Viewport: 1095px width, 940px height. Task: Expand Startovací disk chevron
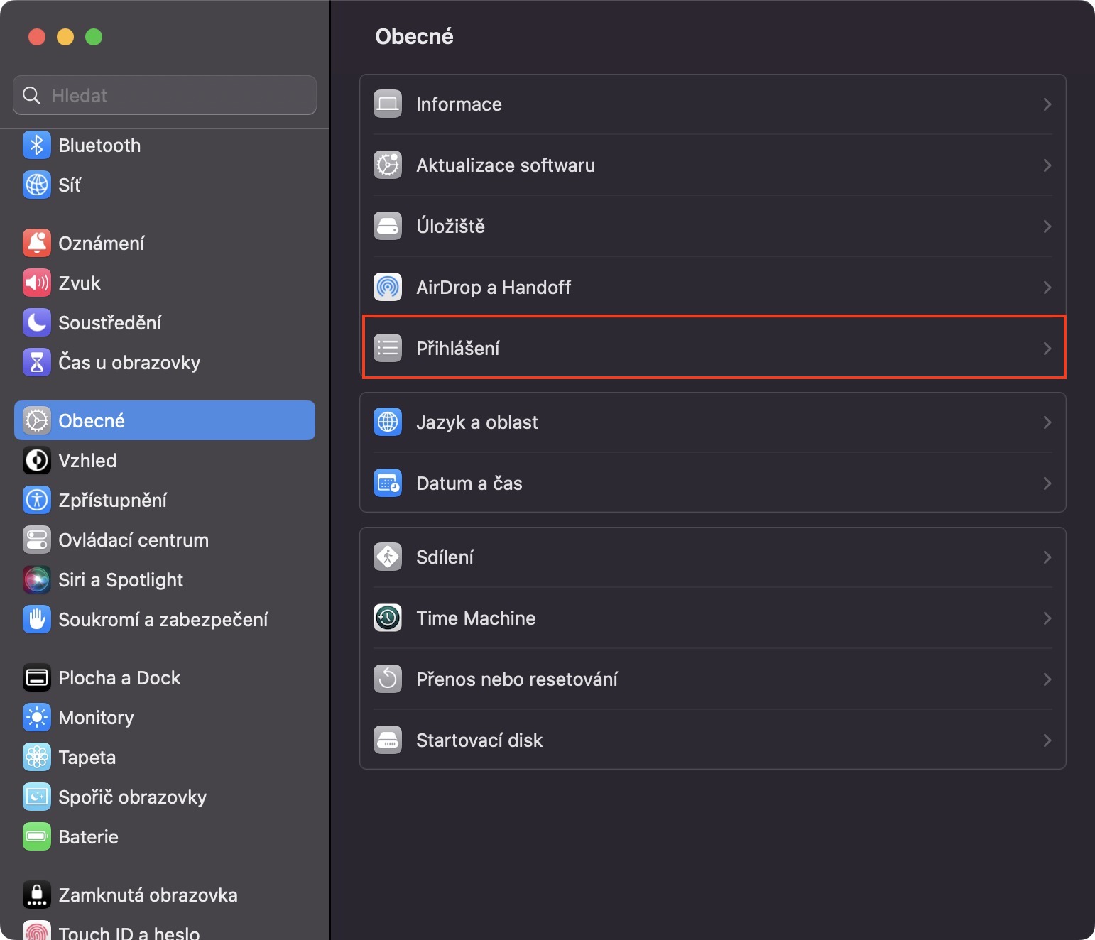[1047, 740]
